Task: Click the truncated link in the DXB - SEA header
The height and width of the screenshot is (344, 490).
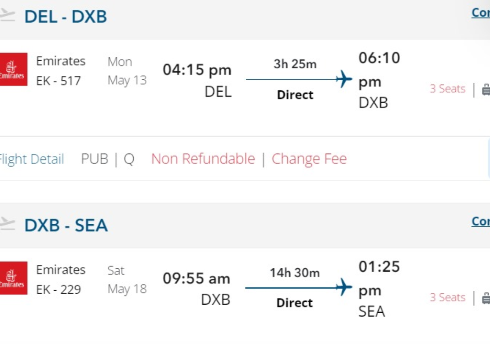Action: tap(480, 221)
